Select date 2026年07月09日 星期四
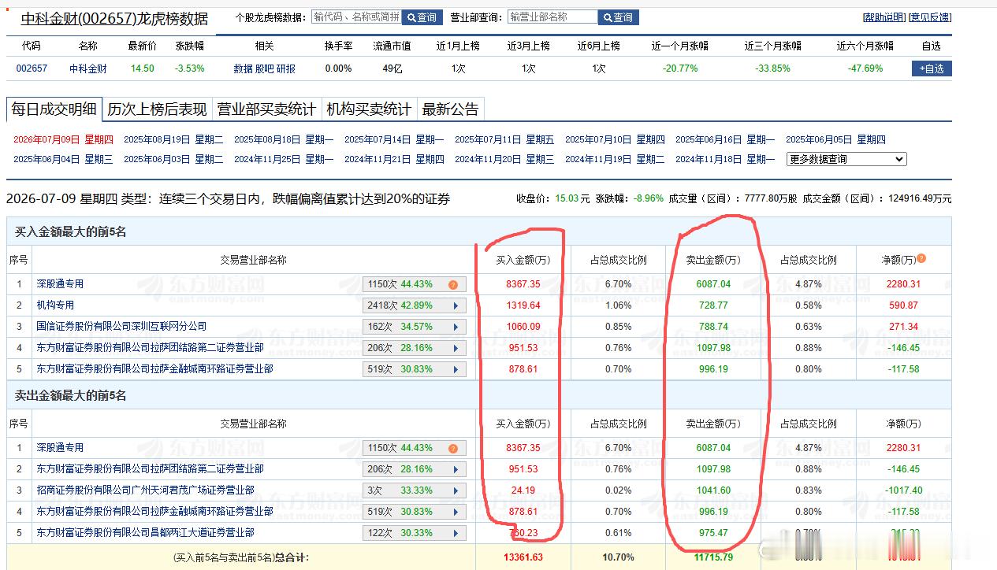This screenshot has width=997, height=570. click(x=63, y=139)
